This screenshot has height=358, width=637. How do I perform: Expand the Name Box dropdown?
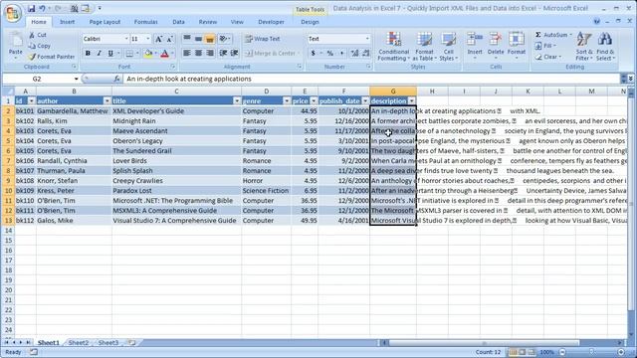pyautogui.click(x=76, y=79)
